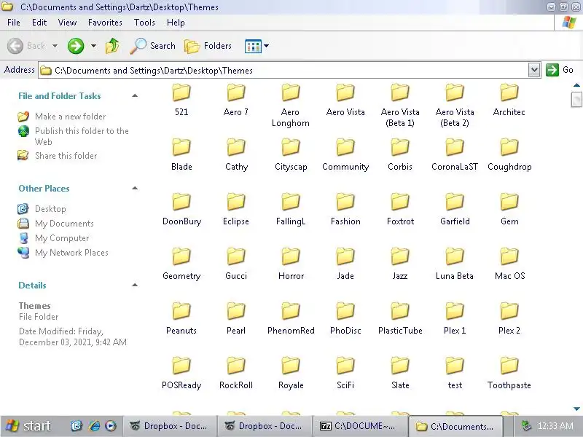The width and height of the screenshot is (583, 437).
Task: Open My Network Places link
Action: click(x=63, y=252)
